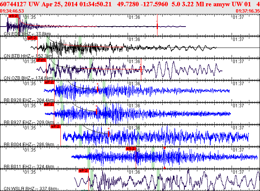Select the red coda marker on PB.B928 trace
Image resolution: width=260 pixels, height=191 pixels.
tap(97, 90)
